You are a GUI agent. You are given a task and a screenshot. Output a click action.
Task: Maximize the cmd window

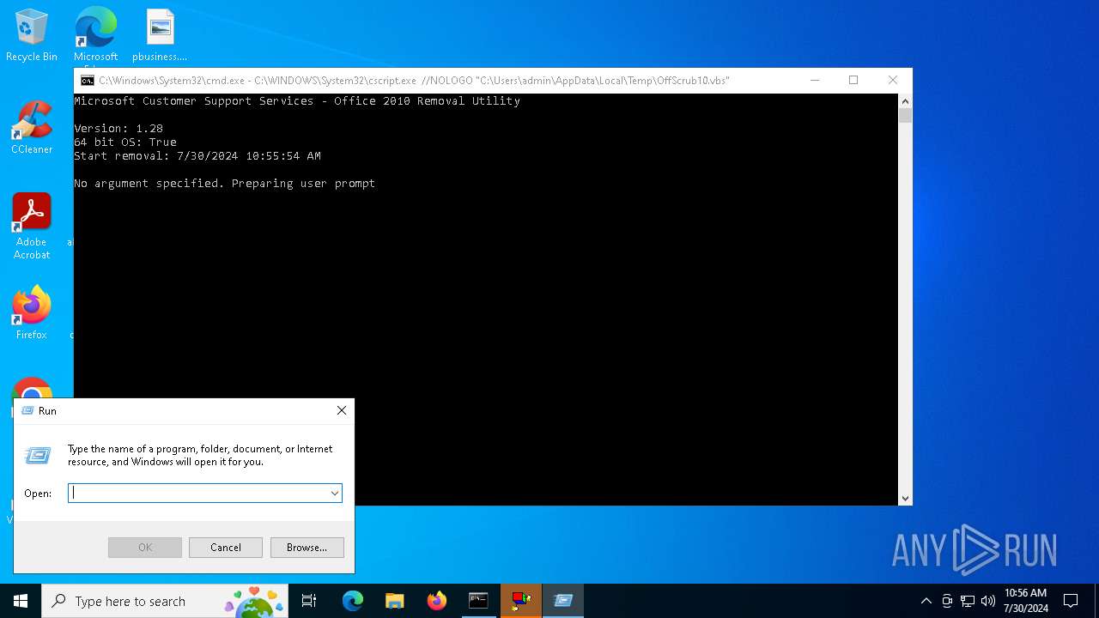tap(853, 80)
